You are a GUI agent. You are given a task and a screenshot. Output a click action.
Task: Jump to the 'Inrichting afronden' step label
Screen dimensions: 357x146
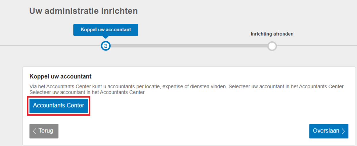tap(272, 34)
